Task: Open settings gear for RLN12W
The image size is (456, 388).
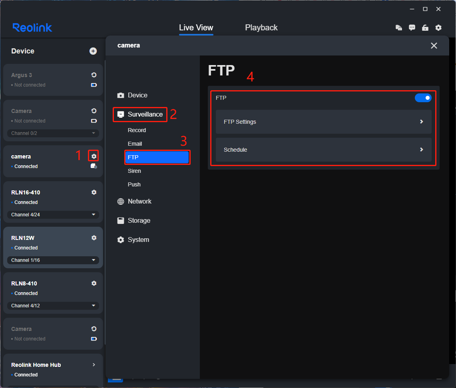Action: pyautogui.click(x=94, y=238)
